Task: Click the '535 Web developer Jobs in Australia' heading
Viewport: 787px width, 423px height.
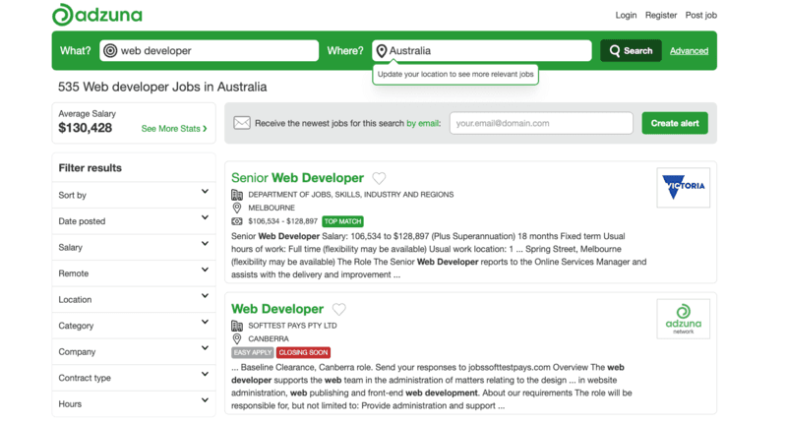Action: pos(162,87)
